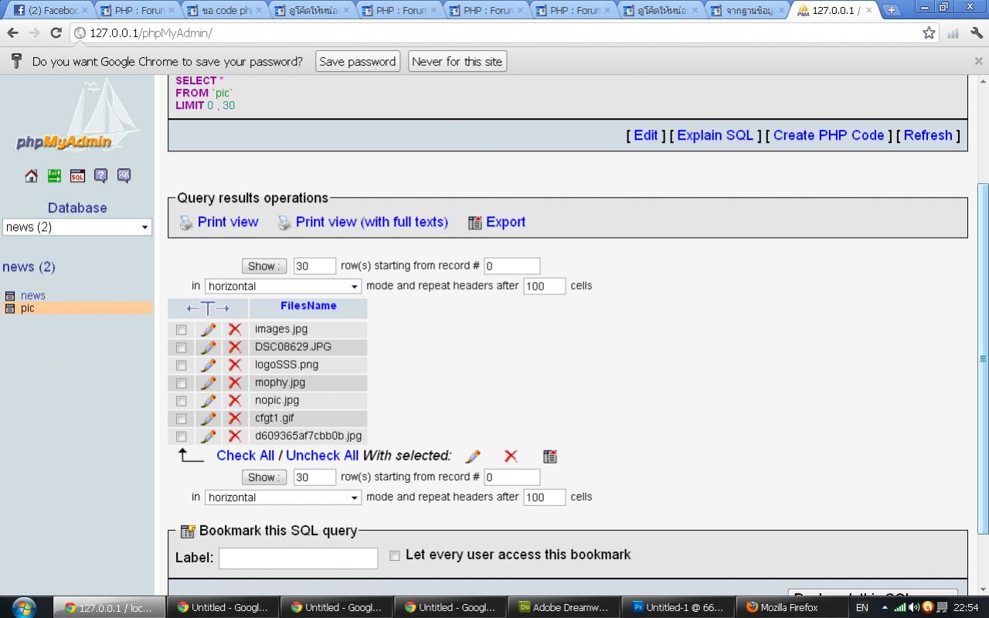Open SQL documentation icon in sidebar
The height and width of the screenshot is (618, 989).
[124, 176]
